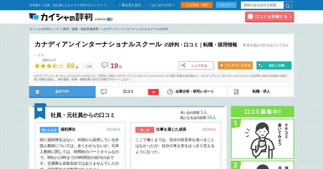The height and width of the screenshot is (169, 323).
Task: Open 企業分析・研究レポート tab
Action: 195,92
